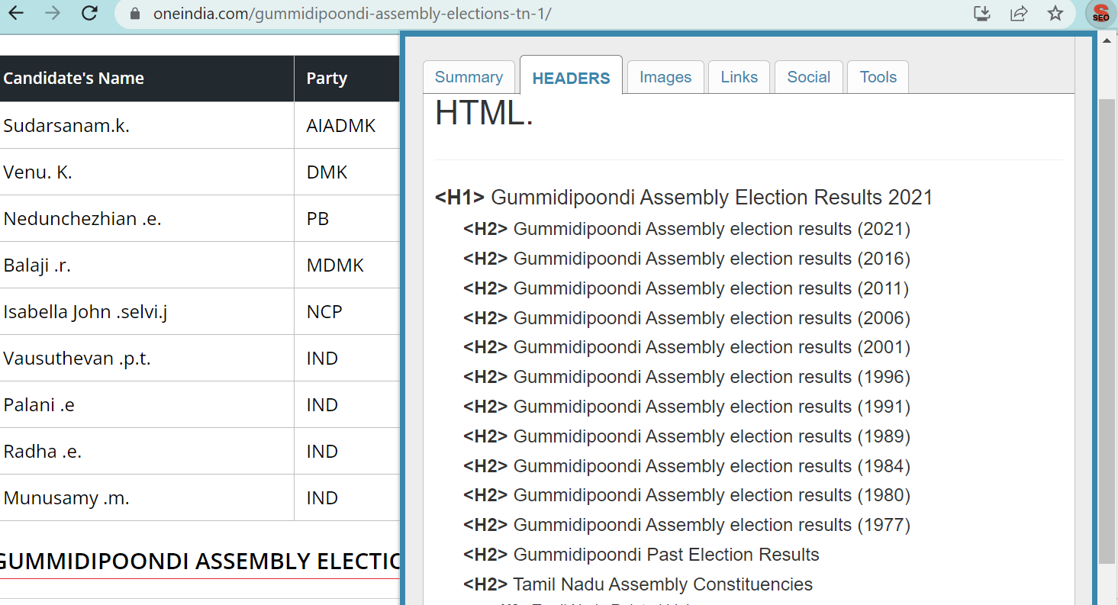This screenshot has height=605, width=1118.
Task: Click the IND party cell for Munusamy .m.
Action: [347, 497]
